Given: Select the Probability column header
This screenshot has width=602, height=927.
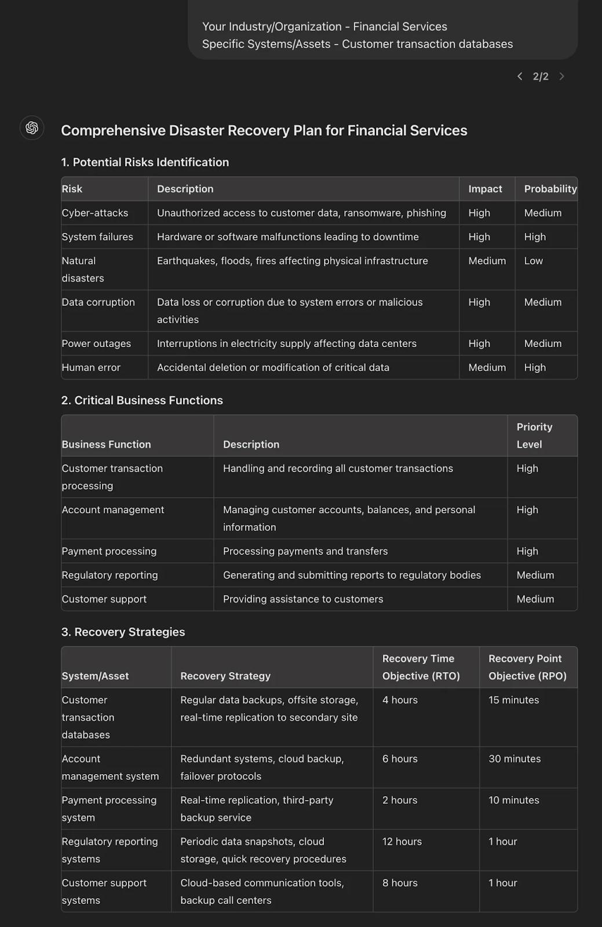Looking at the screenshot, I should click(546, 189).
